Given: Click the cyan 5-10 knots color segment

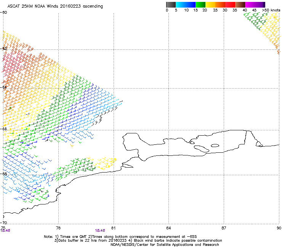Looking at the screenshot, I should click(181, 5).
